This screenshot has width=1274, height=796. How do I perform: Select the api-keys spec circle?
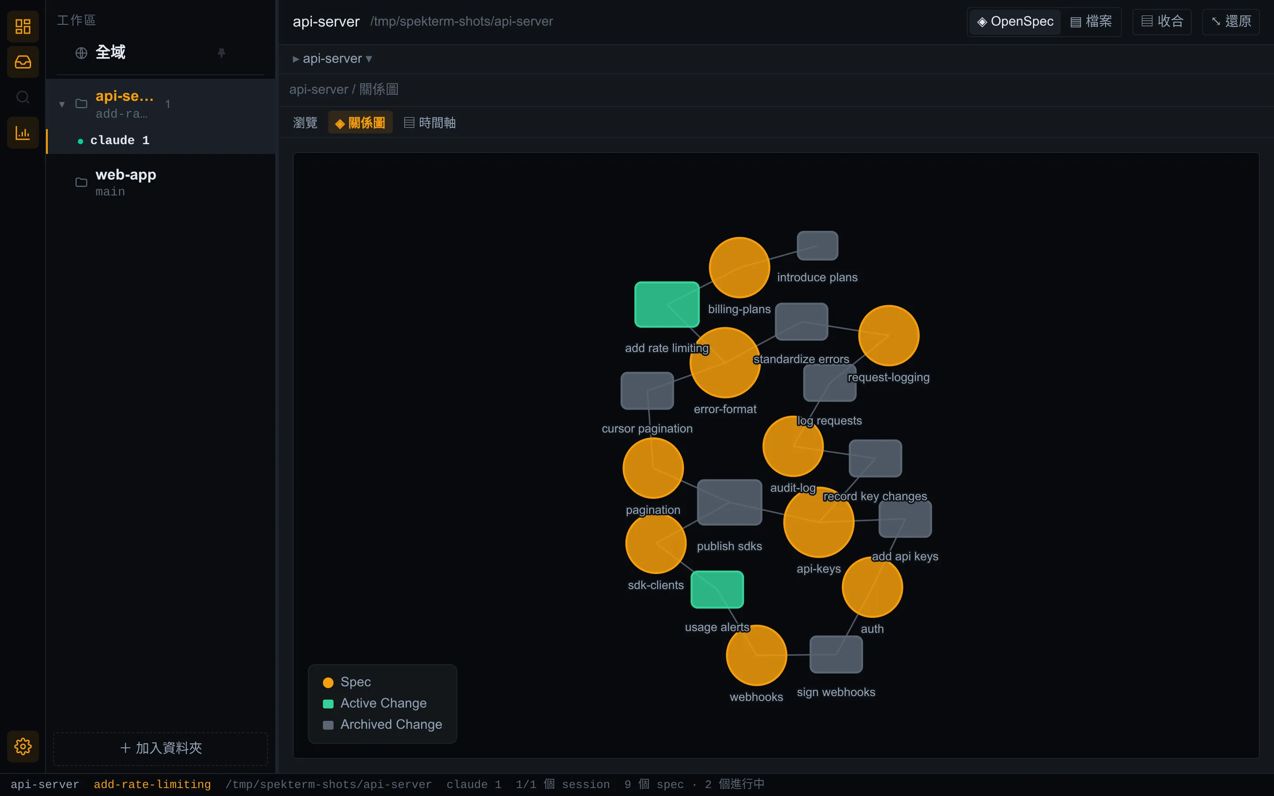tap(819, 522)
